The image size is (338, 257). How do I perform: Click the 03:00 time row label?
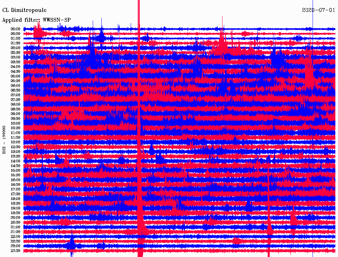(x=16, y=57)
